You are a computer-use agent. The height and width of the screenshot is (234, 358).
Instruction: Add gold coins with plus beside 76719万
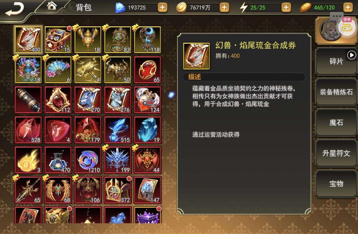coord(224,8)
